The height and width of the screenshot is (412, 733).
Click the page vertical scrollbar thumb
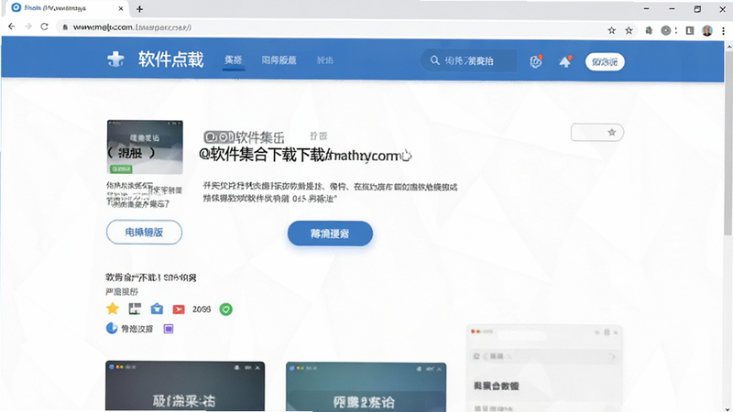(x=728, y=143)
